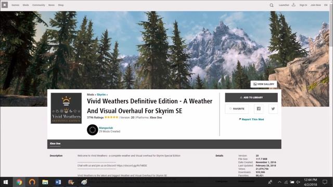The image size is (333, 187).
Task: Click the '3796 Ratings' text
Action: tap(95, 117)
